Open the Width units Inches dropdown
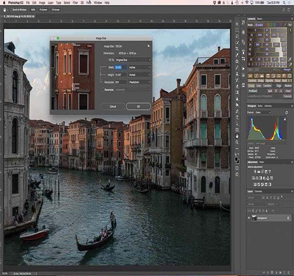 (140, 67)
